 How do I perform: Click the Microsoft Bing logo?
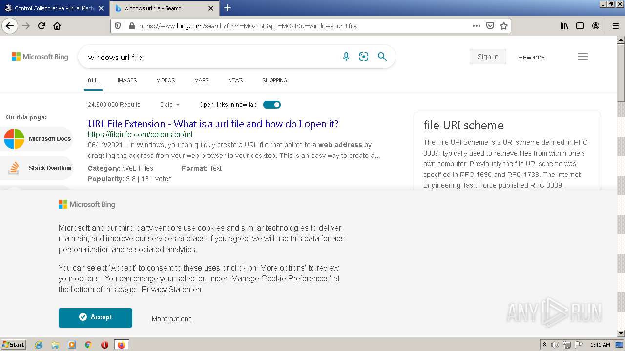click(x=40, y=57)
